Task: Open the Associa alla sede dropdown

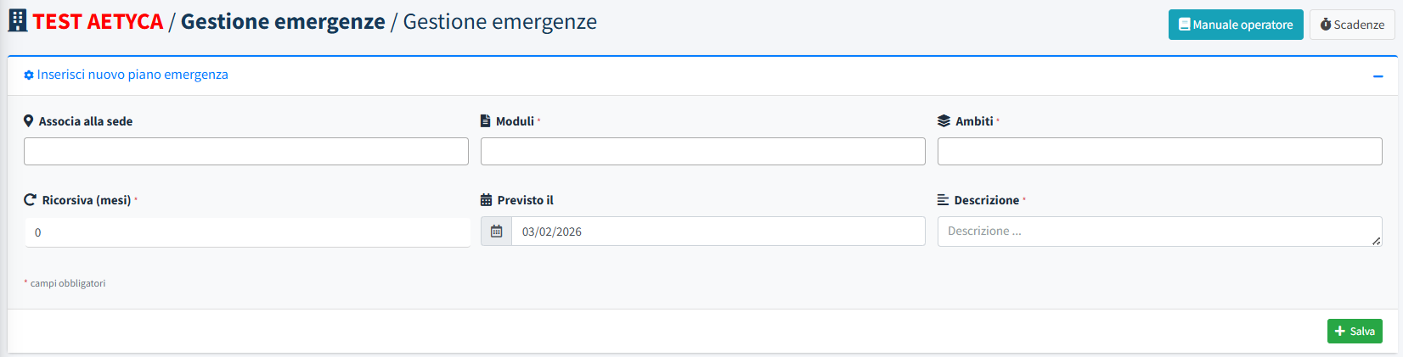Action: (x=246, y=152)
